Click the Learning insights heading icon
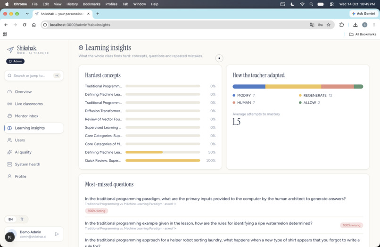Screen dimensions: 380x247 pyautogui.click(x=81, y=48)
